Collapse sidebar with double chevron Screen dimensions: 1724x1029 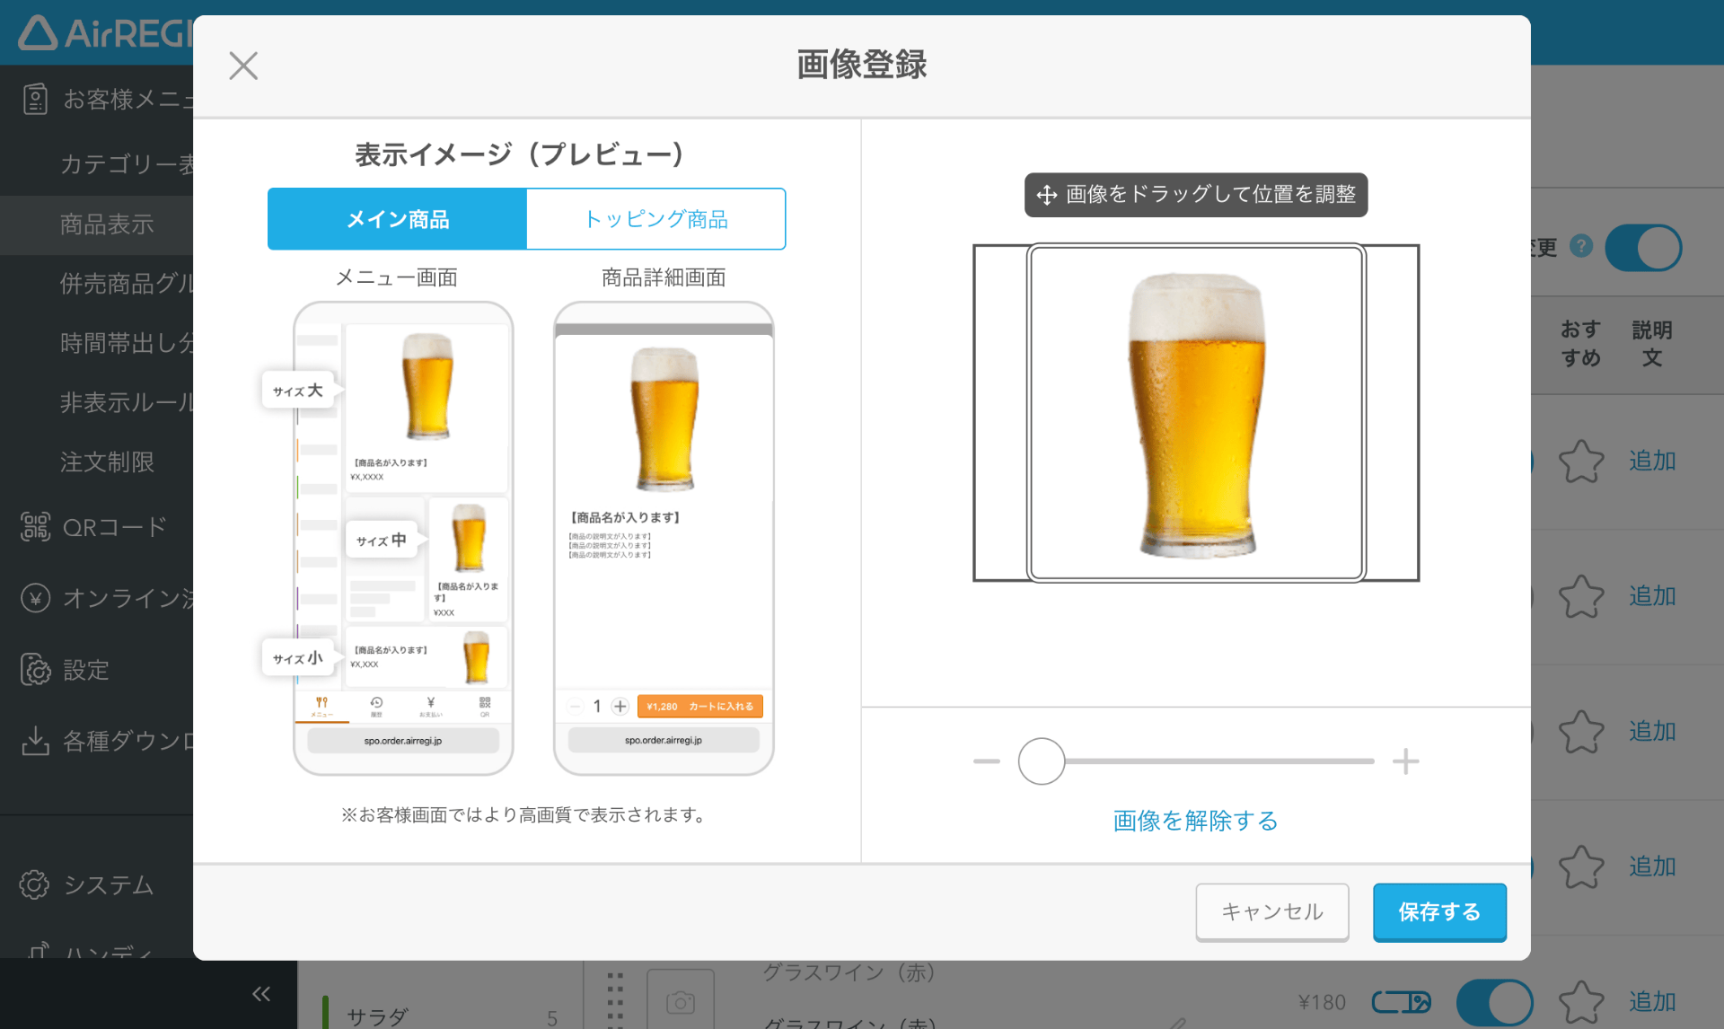coord(261,993)
